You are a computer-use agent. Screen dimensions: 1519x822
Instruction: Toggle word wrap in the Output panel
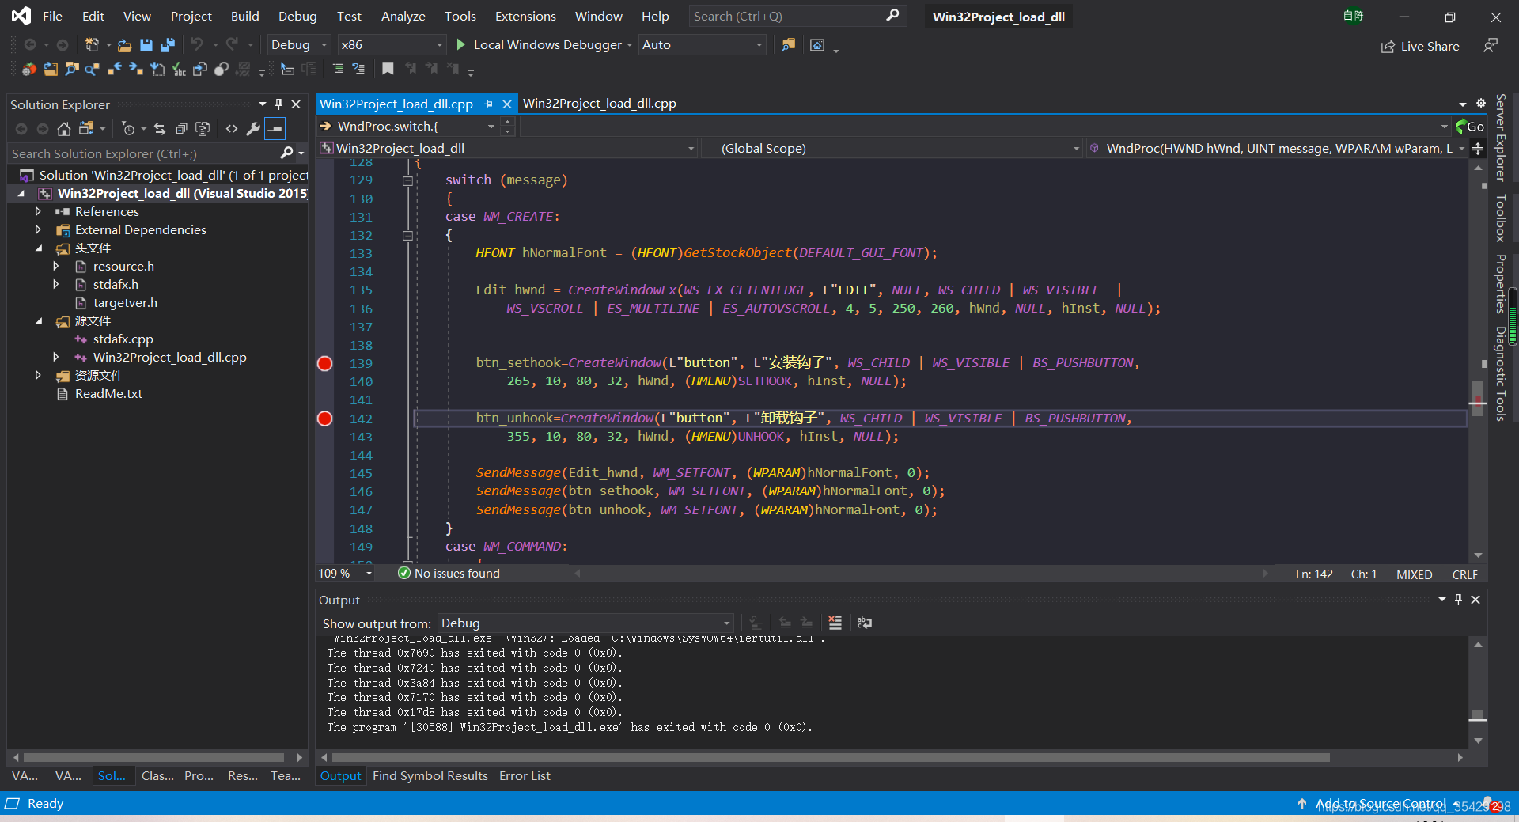(x=865, y=623)
